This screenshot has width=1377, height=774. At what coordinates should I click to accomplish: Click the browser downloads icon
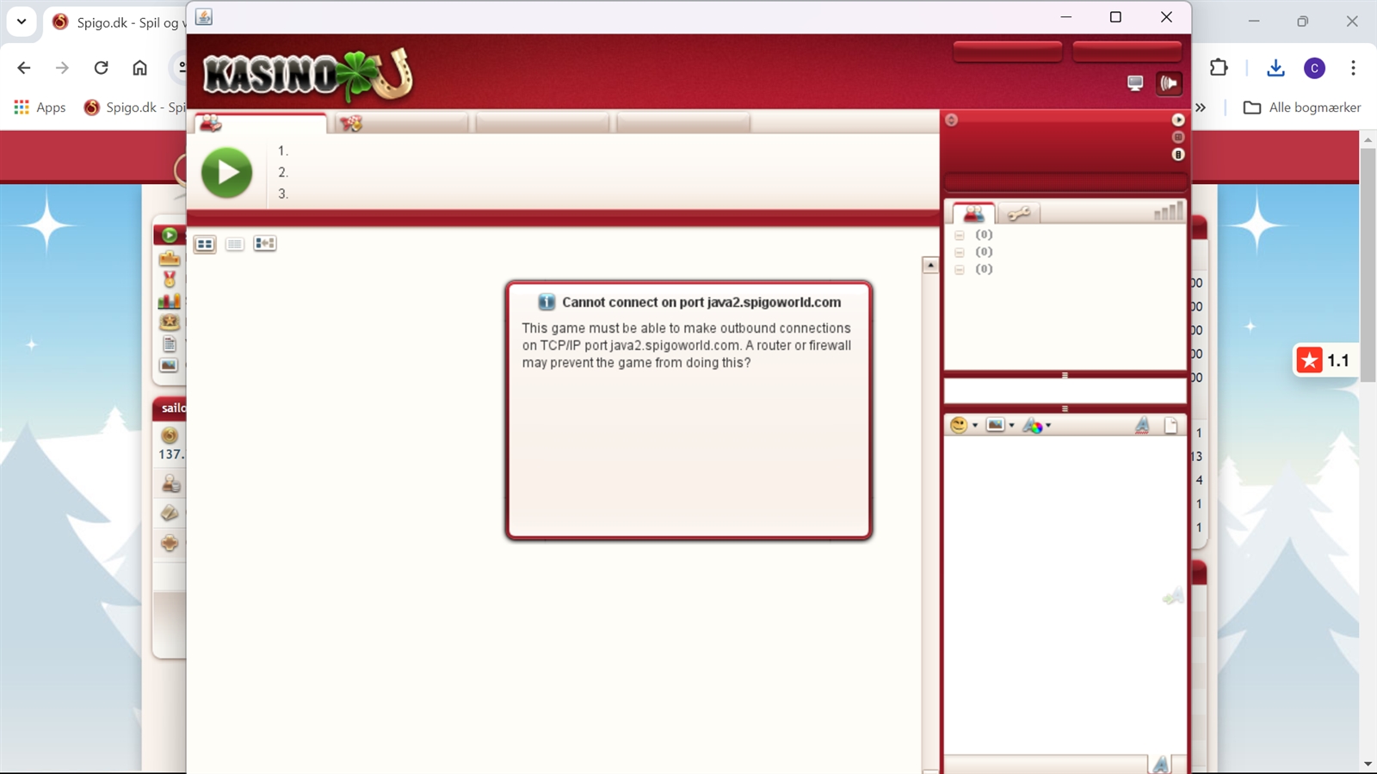(1275, 68)
